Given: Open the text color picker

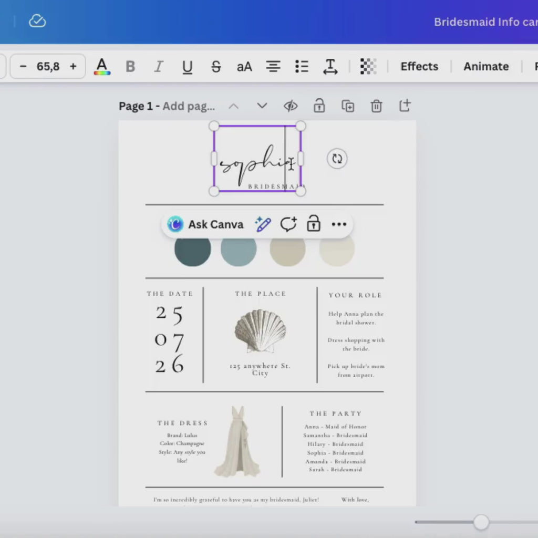Looking at the screenshot, I should click(x=102, y=66).
